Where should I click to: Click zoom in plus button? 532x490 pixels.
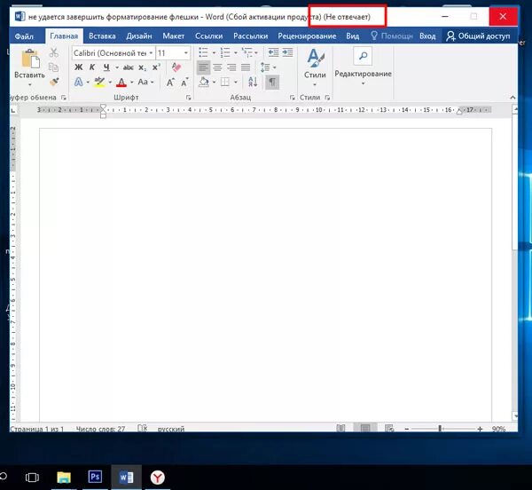480,429
